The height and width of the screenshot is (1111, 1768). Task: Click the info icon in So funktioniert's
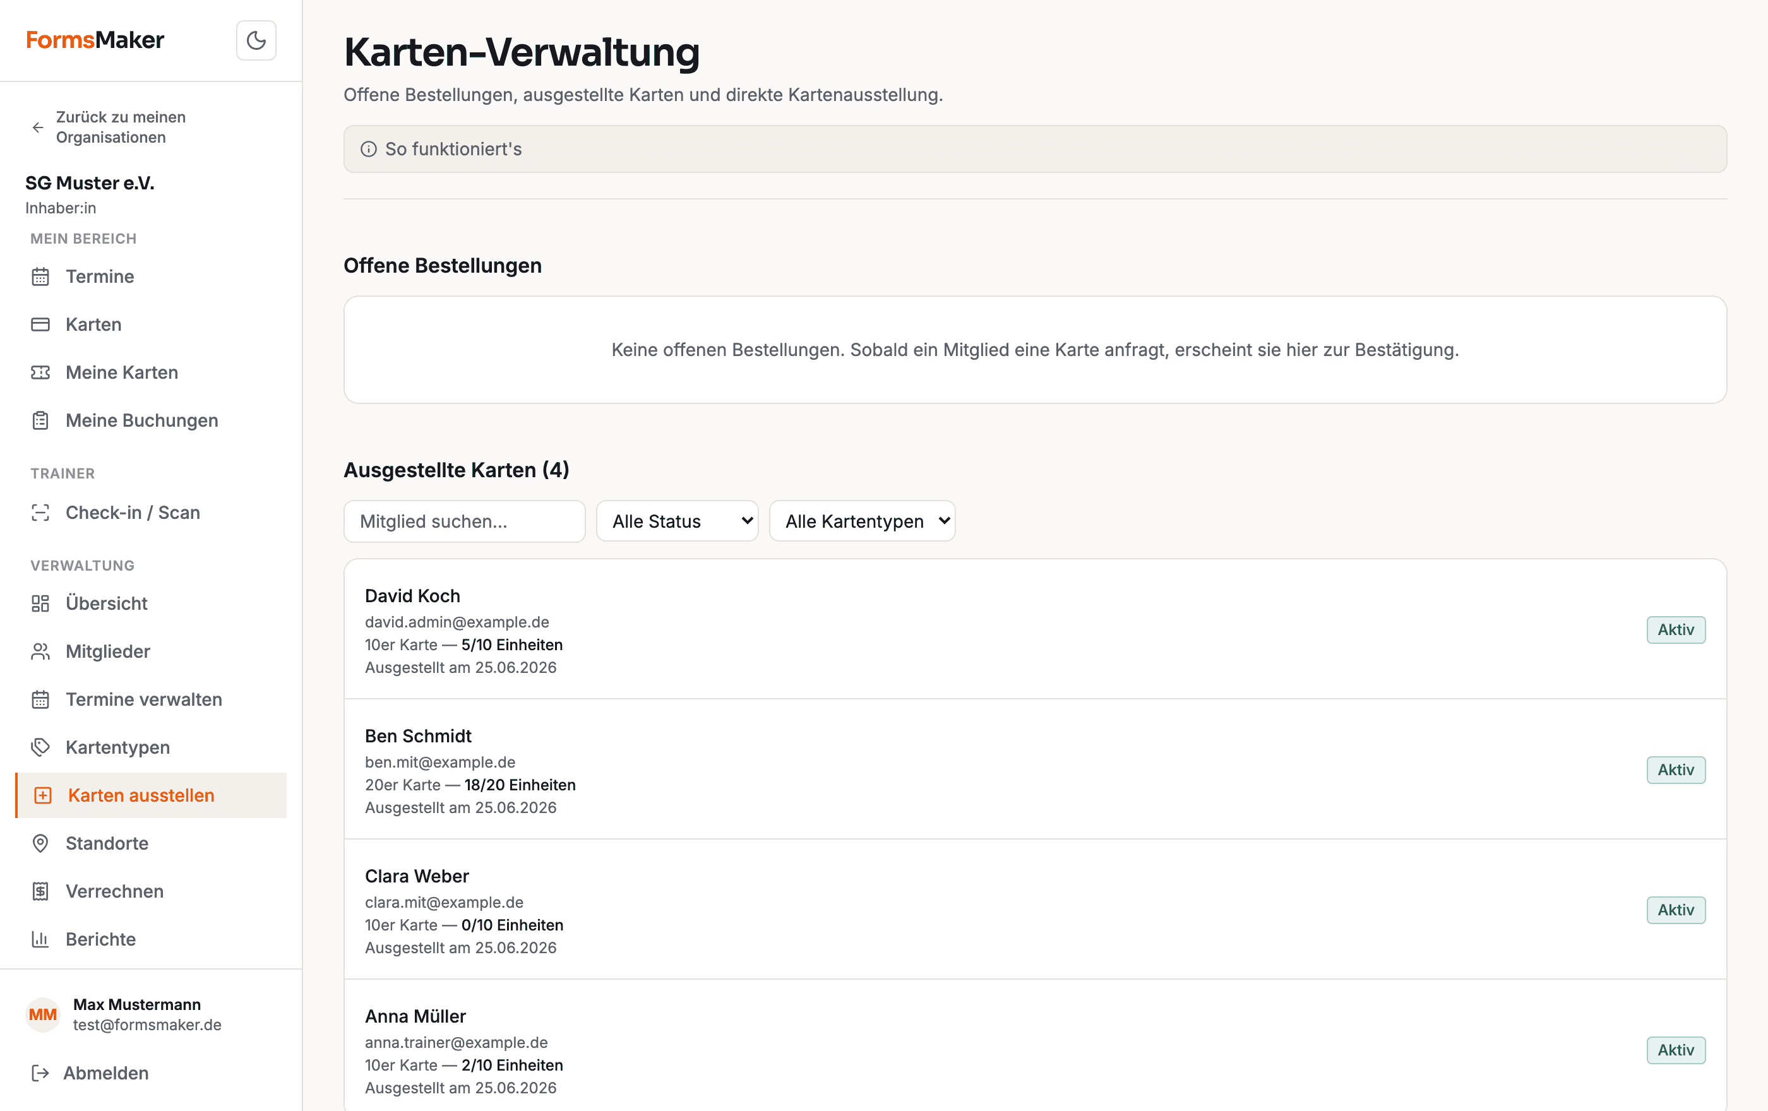[x=369, y=149]
